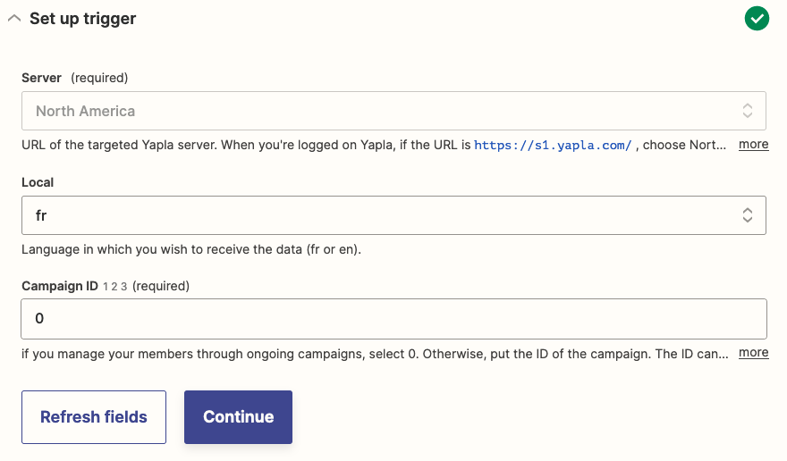Click the green checkmark status icon

tap(757, 19)
